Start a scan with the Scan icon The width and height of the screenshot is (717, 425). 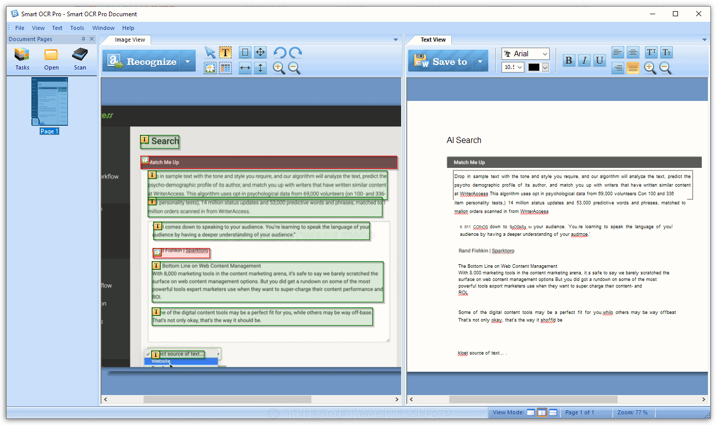tap(80, 58)
